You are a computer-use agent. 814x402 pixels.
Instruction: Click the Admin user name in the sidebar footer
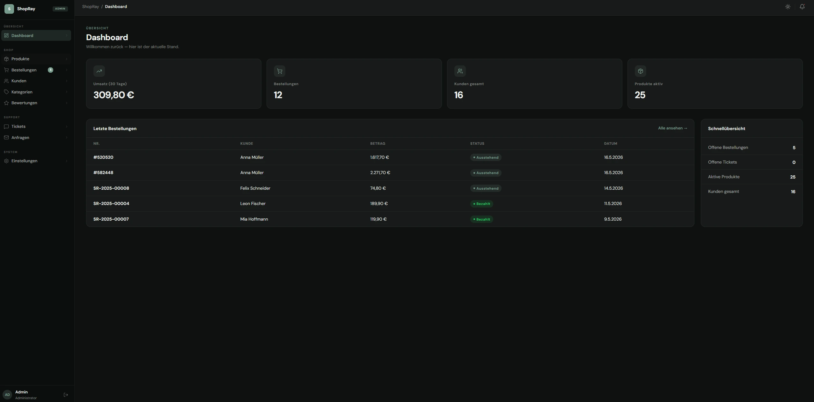click(21, 392)
